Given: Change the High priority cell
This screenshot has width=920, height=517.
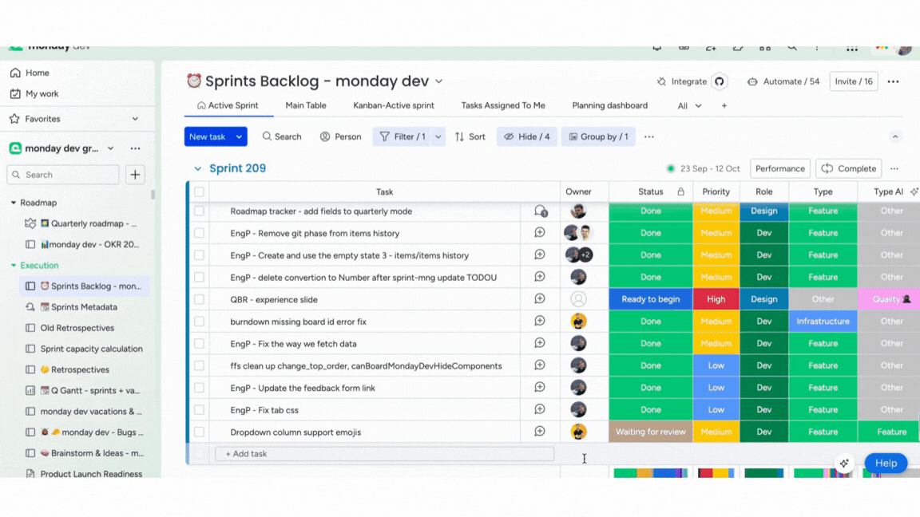Looking at the screenshot, I should tap(716, 299).
